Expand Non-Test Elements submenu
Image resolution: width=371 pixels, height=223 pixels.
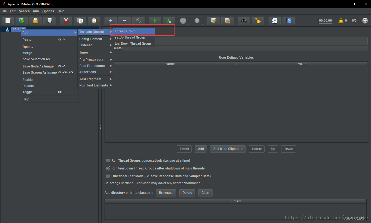pos(96,85)
